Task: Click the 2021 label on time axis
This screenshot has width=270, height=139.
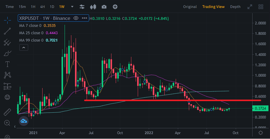Action: [x=33, y=133]
